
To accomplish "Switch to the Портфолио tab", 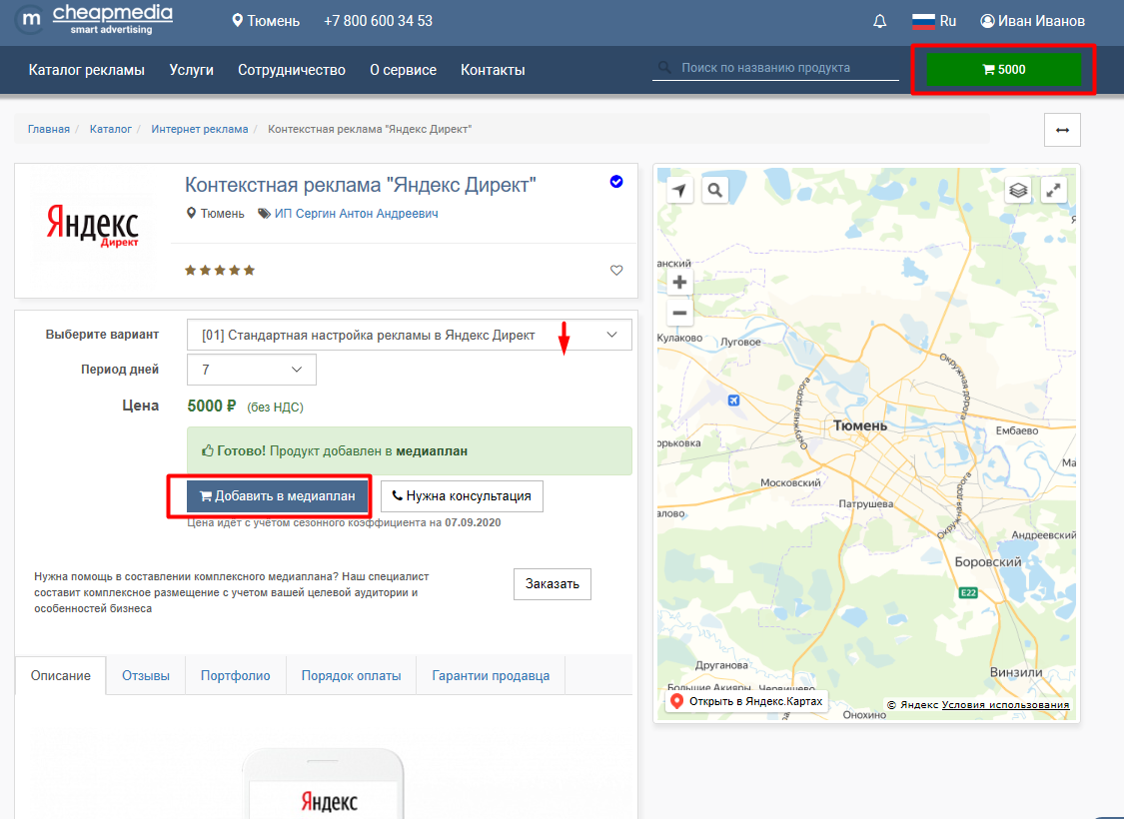I will 235,676.
